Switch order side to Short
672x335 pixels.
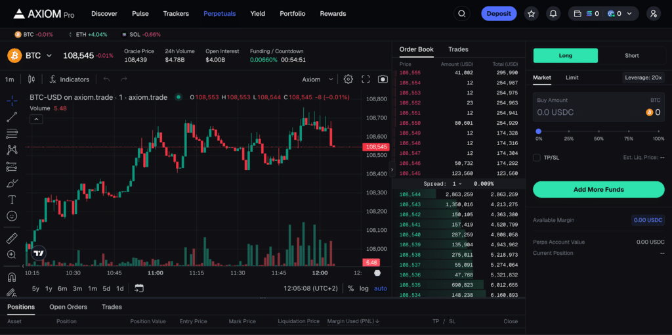pos(632,55)
